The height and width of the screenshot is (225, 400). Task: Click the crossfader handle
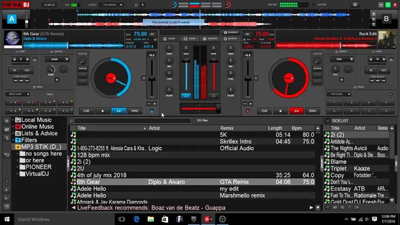[218, 109]
